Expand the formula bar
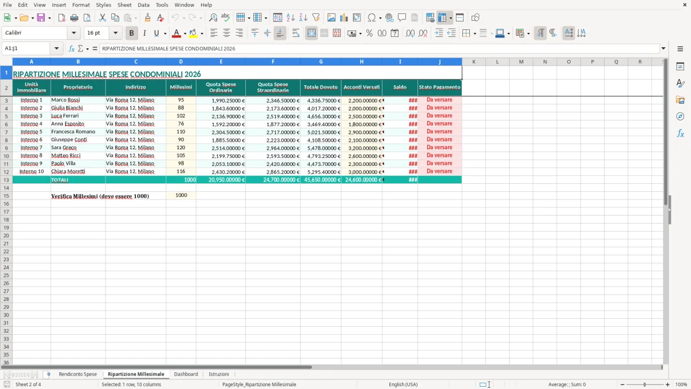 [663, 48]
